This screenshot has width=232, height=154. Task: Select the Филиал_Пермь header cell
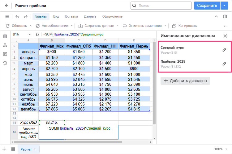tap(134, 46)
